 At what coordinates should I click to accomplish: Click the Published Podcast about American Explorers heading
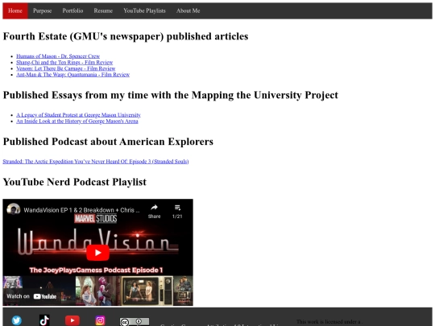click(x=108, y=142)
